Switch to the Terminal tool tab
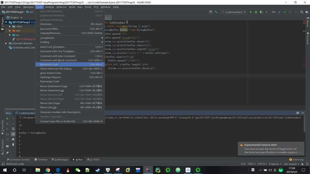Screen dimensions: 310x174 (41, 159)
